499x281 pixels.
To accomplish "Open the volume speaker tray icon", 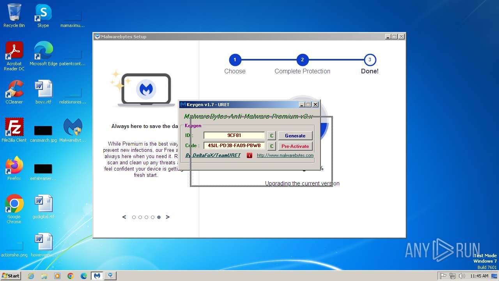I will 462,276.
